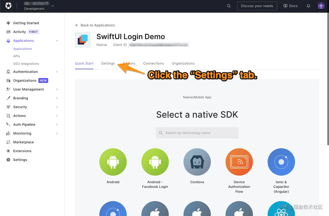Click the Activity chart icon

coord(8,32)
